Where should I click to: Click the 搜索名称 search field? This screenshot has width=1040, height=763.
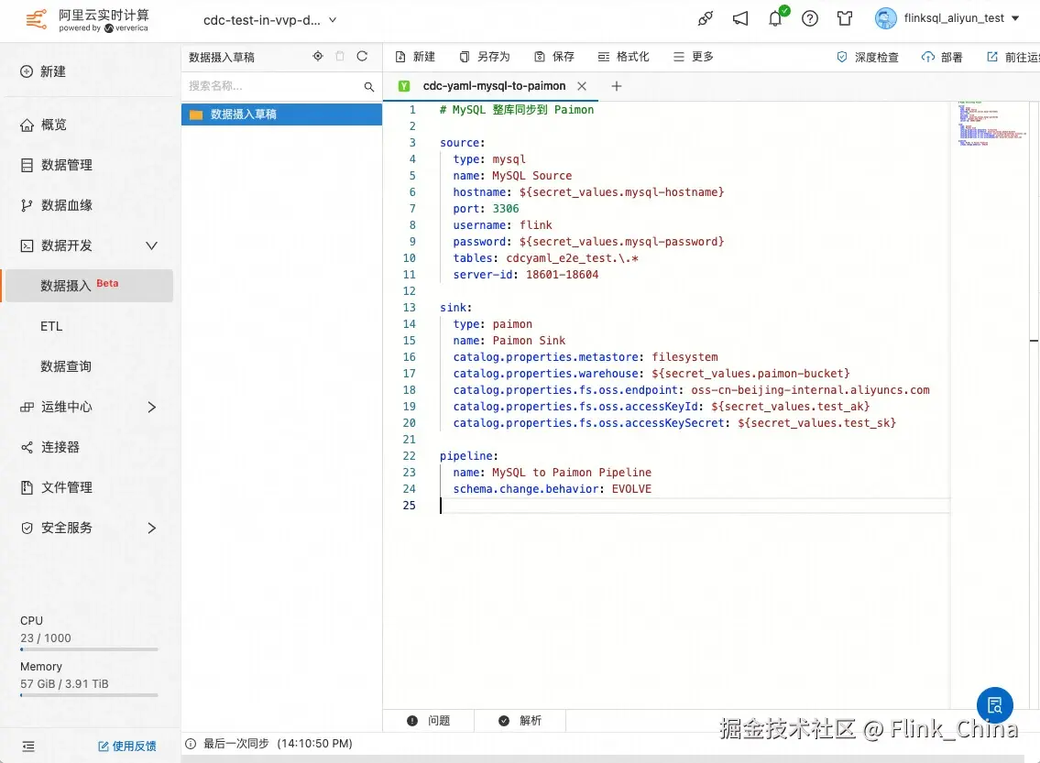[x=272, y=86]
